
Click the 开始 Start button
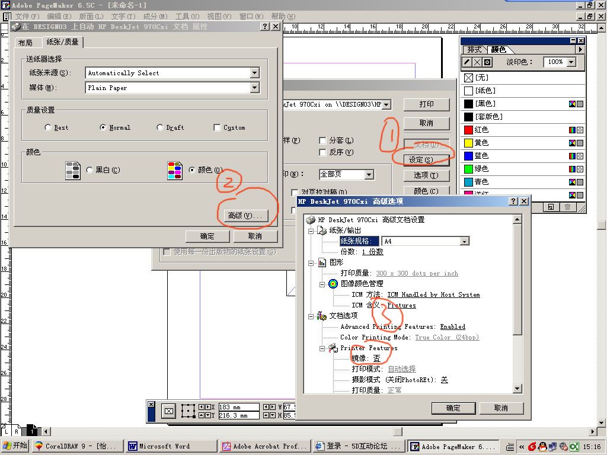point(15,446)
